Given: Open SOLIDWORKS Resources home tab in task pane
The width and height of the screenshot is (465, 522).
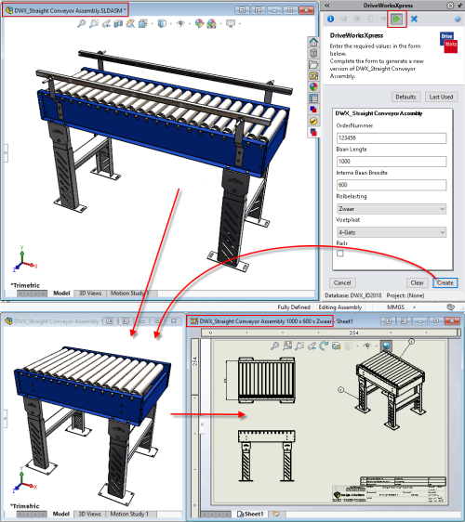Looking at the screenshot, I should pos(313,42).
